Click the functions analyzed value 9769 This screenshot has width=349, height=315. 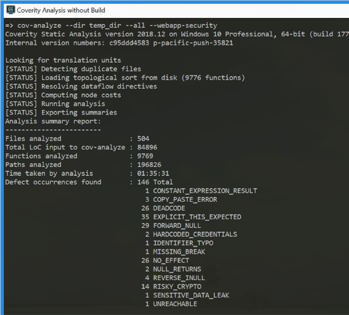(145, 156)
